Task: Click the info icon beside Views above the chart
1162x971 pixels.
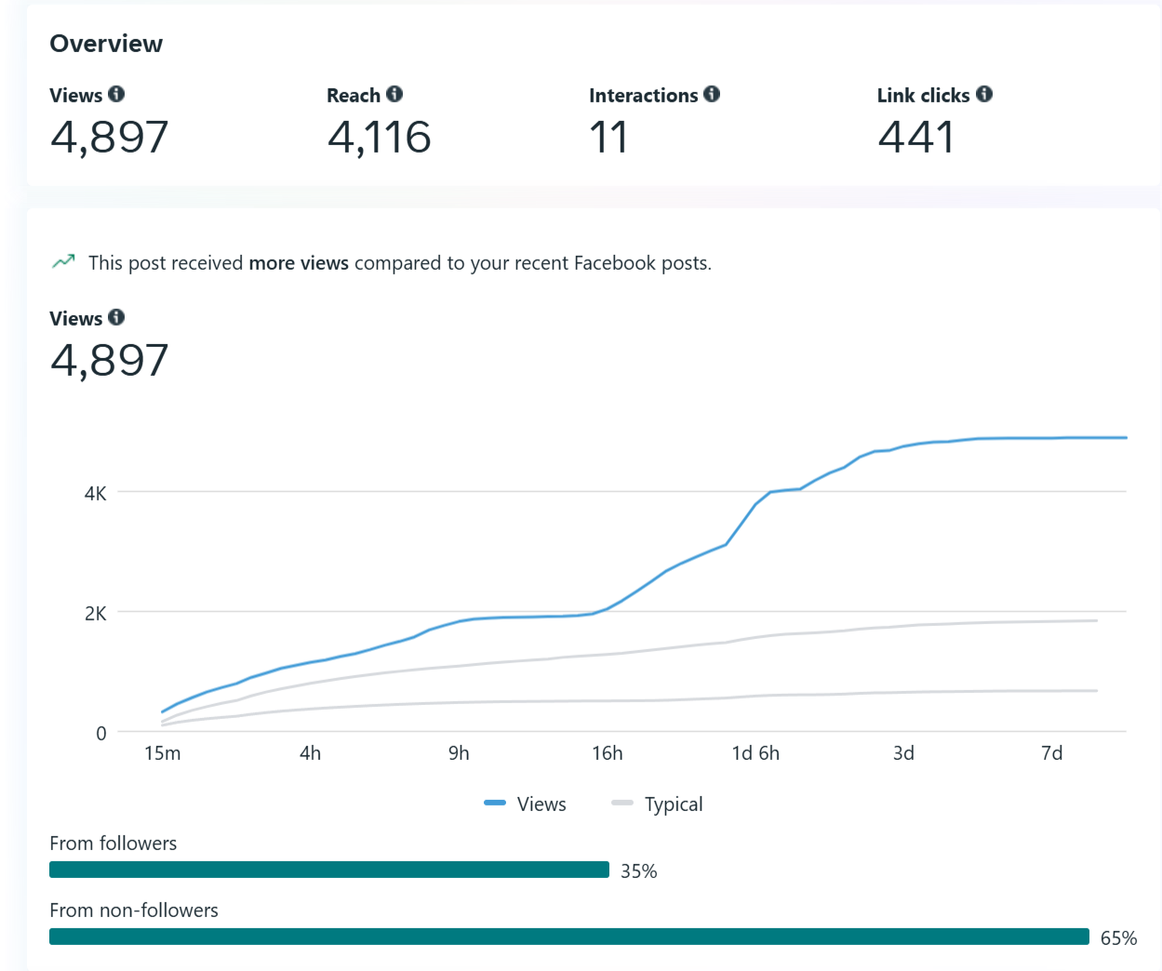Action: coord(116,317)
